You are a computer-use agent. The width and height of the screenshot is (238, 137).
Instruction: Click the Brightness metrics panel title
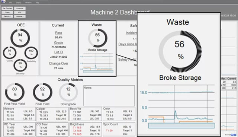coord(77,124)
